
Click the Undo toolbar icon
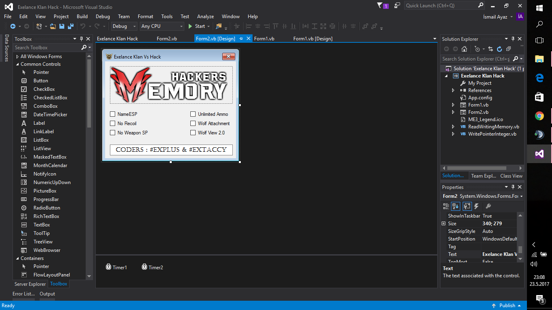pos(82,26)
